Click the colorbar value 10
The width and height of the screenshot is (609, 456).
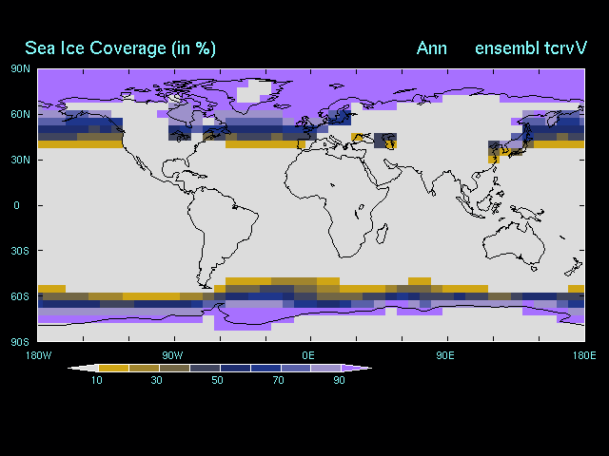click(x=97, y=380)
